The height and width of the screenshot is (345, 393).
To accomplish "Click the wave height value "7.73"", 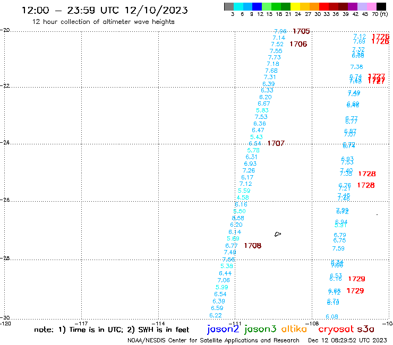I will point(274,57).
